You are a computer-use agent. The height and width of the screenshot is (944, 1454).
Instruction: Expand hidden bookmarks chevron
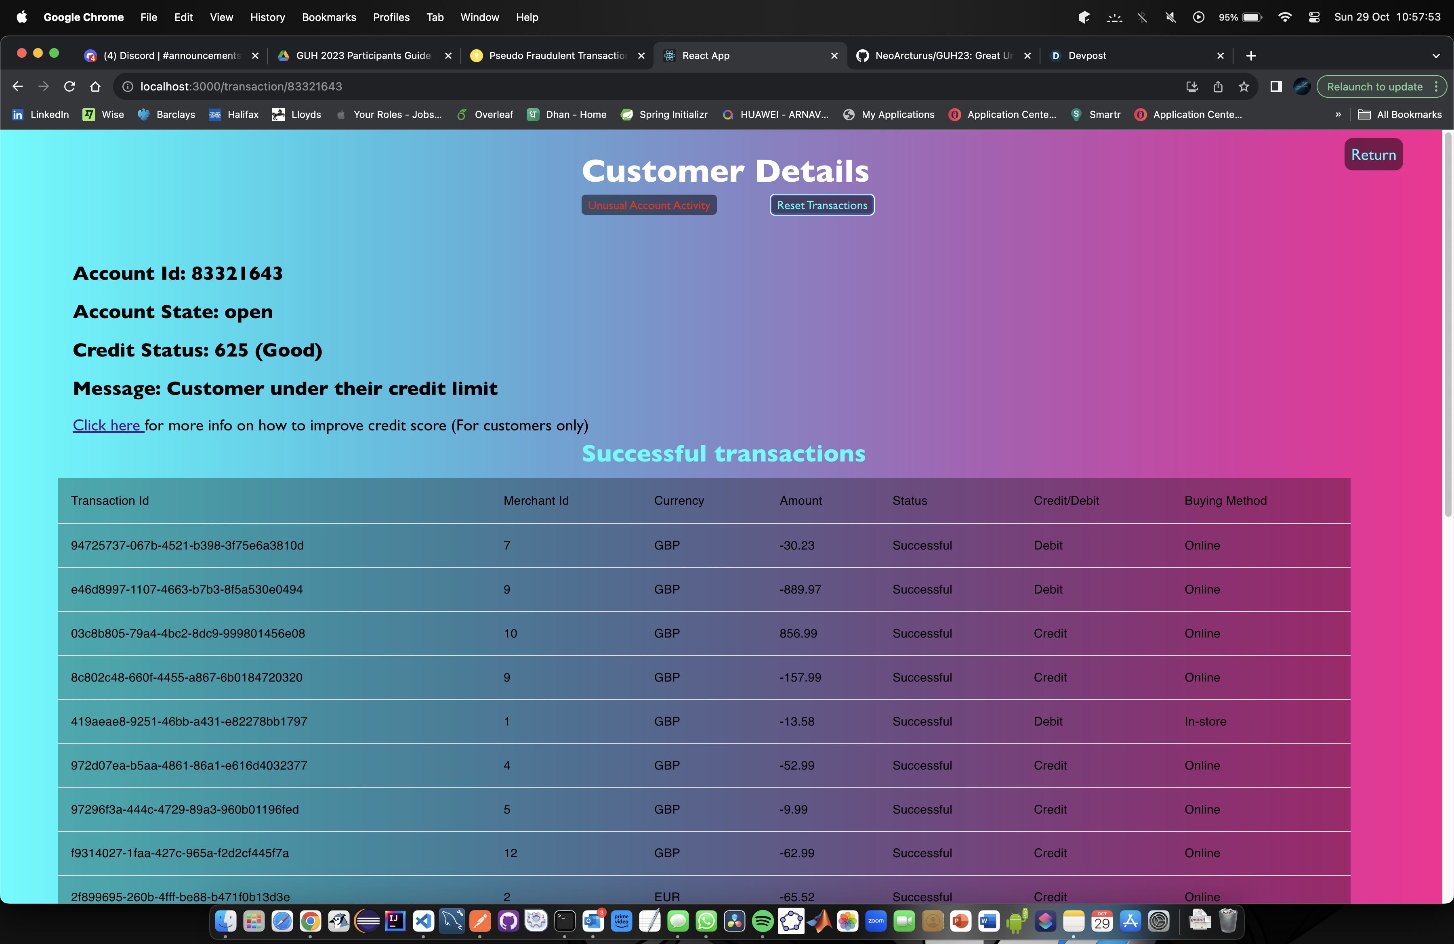[1338, 115]
